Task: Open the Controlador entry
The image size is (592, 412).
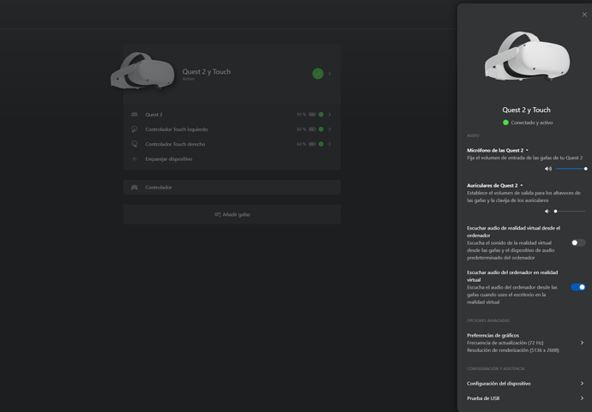Action: [232, 188]
